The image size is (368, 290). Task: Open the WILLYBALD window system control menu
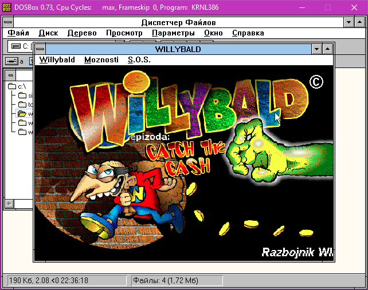[40, 49]
